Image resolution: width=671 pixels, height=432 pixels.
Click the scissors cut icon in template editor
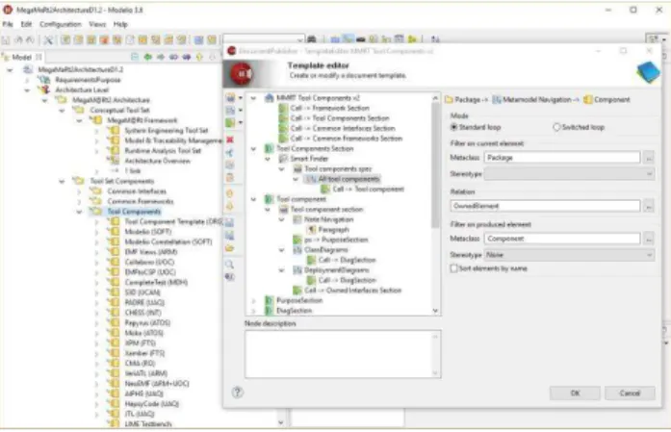230,153
